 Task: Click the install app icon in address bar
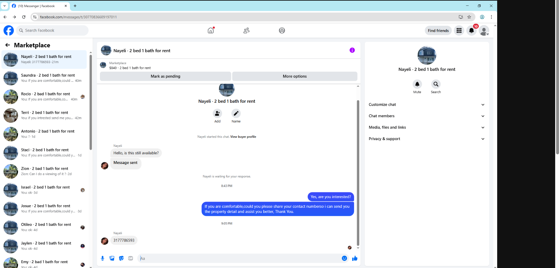click(x=461, y=17)
